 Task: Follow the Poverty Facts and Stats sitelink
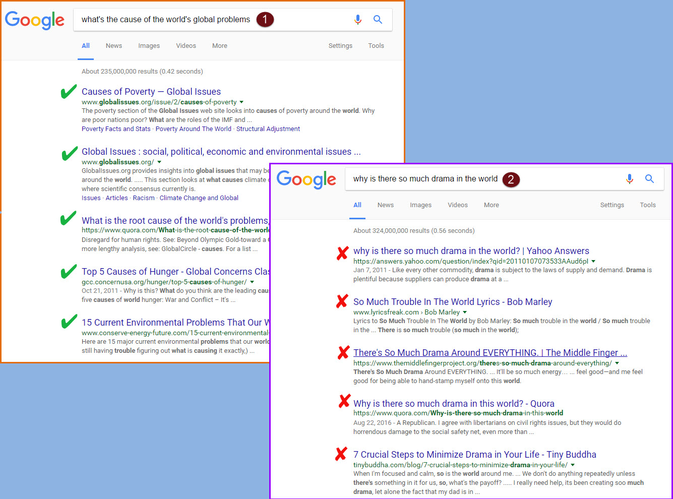pyautogui.click(x=116, y=129)
